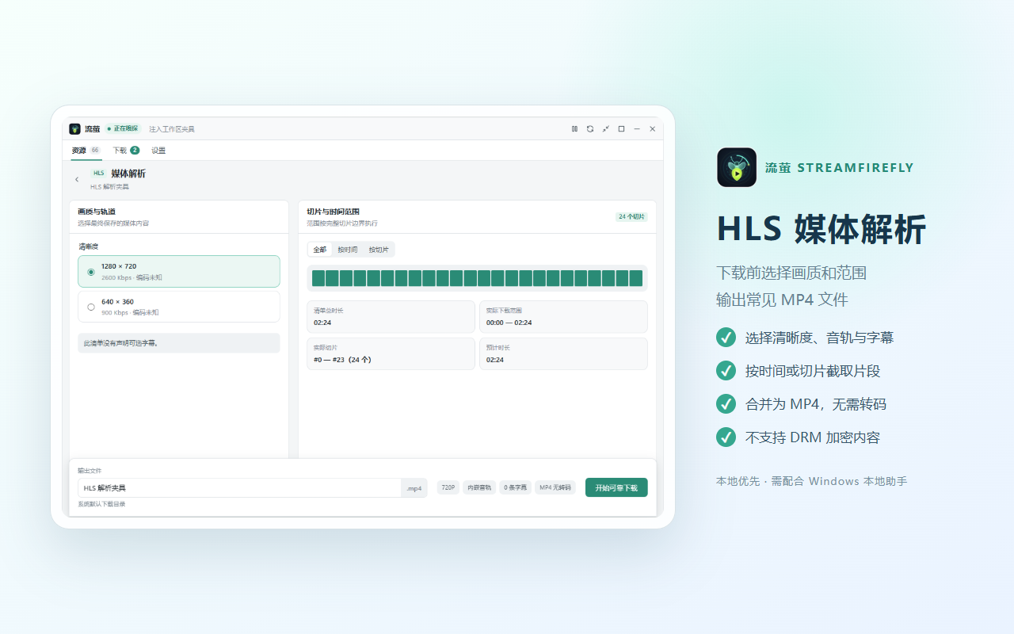The width and height of the screenshot is (1014, 634).
Task: Select the 1280 × 720 resolution option
Action: [x=179, y=272]
